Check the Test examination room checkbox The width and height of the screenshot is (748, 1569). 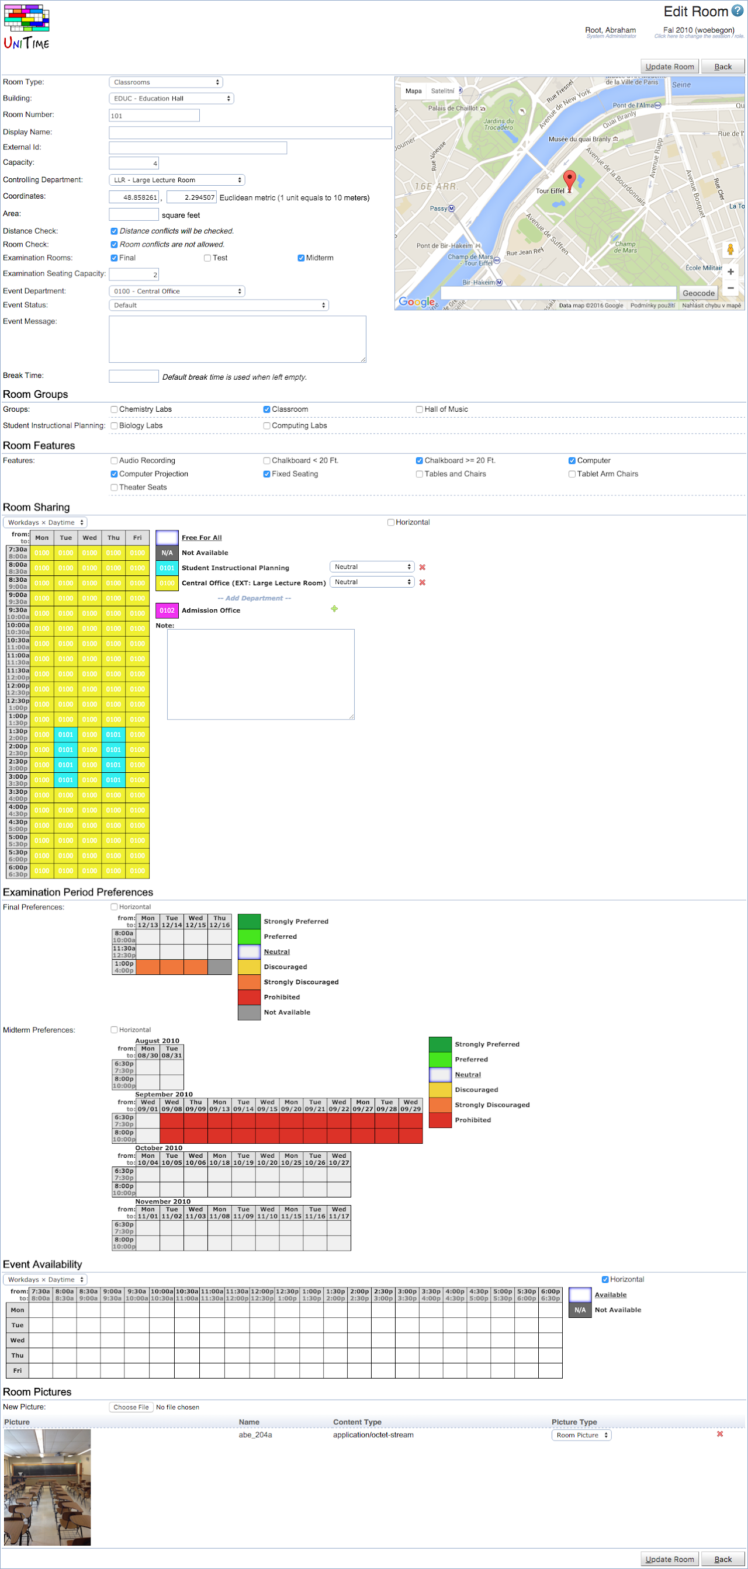[x=207, y=258]
